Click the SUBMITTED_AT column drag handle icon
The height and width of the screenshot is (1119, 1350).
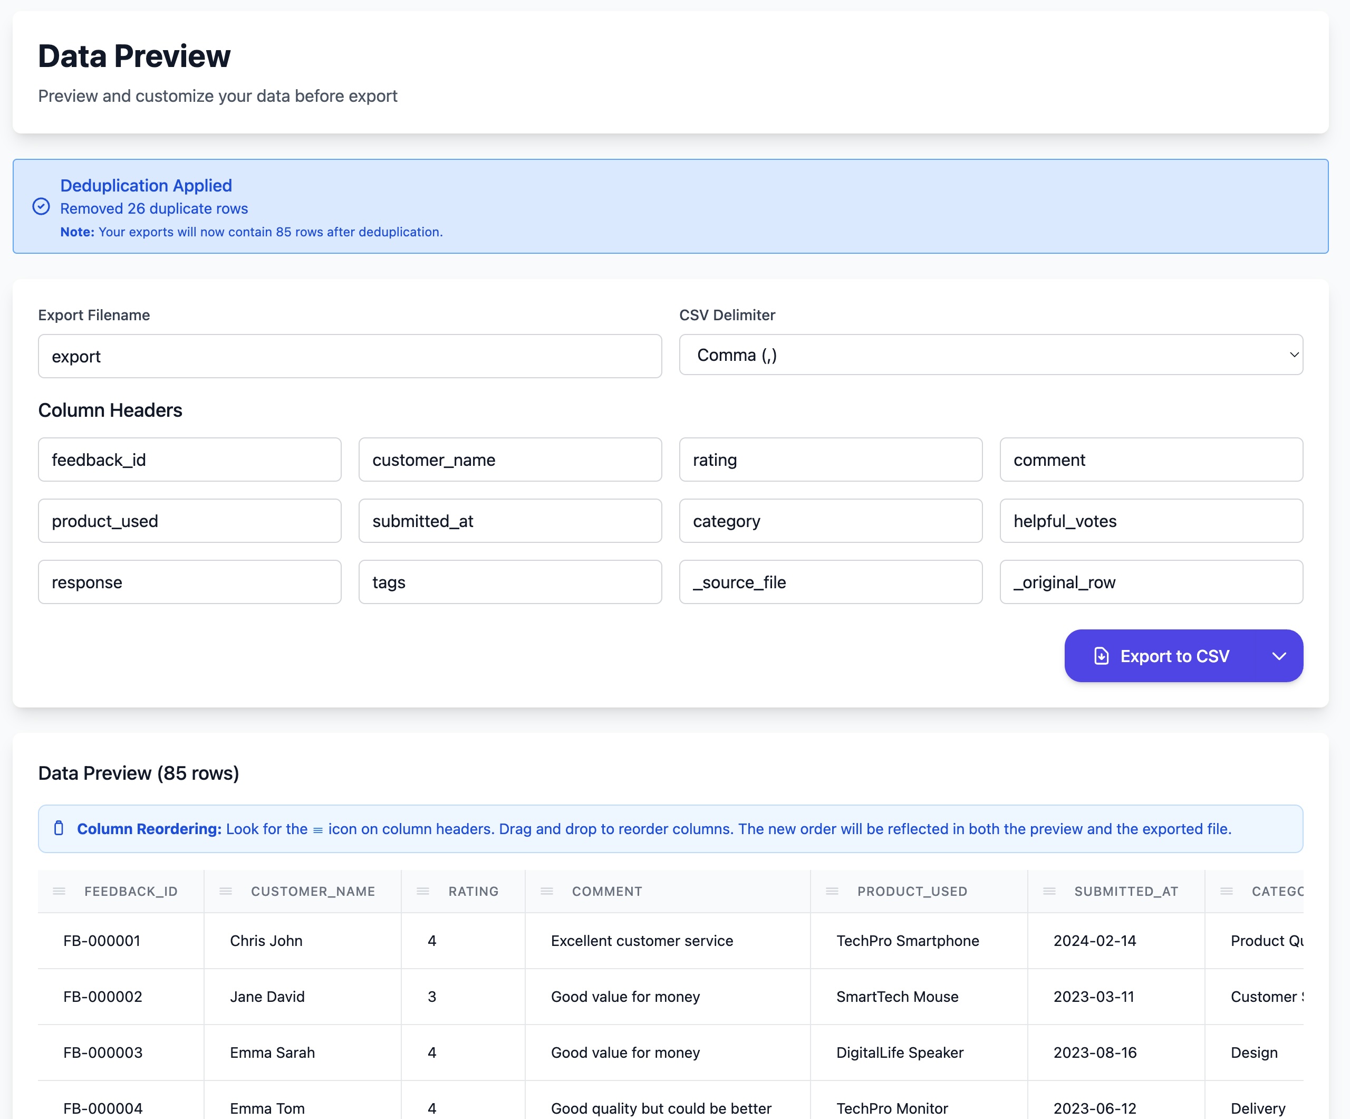pos(1049,891)
